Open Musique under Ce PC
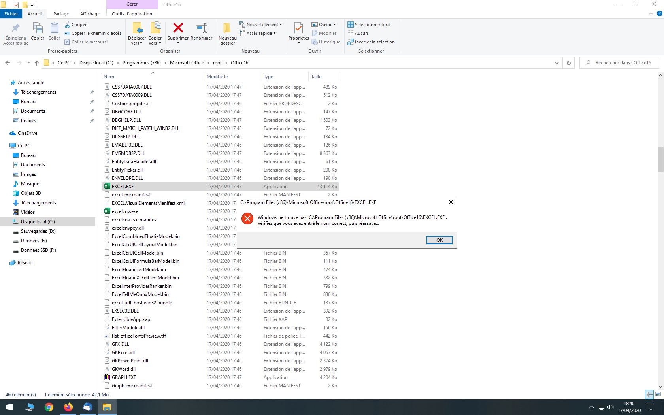 [x=30, y=184]
